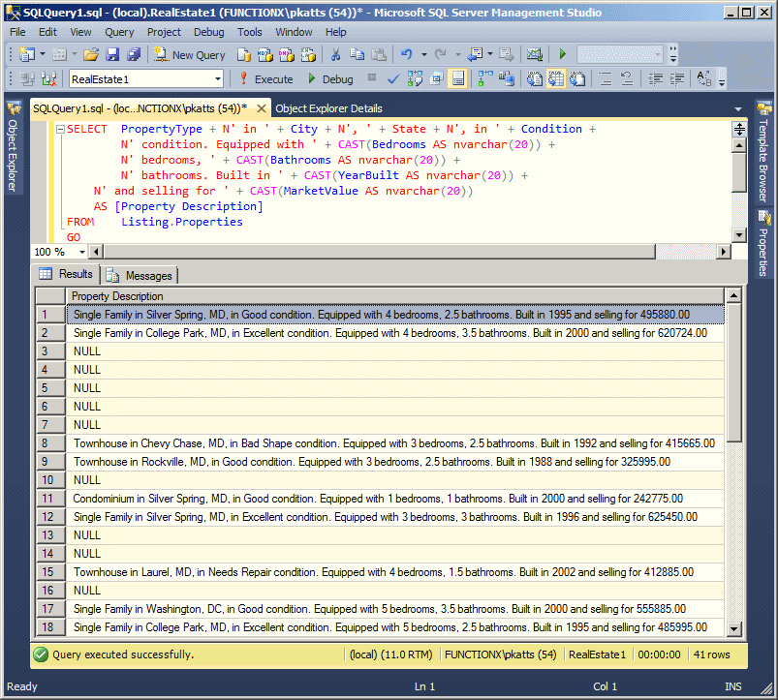Open the top toolbar options overflow arrow
This screenshot has height=700, width=778.
673,54
